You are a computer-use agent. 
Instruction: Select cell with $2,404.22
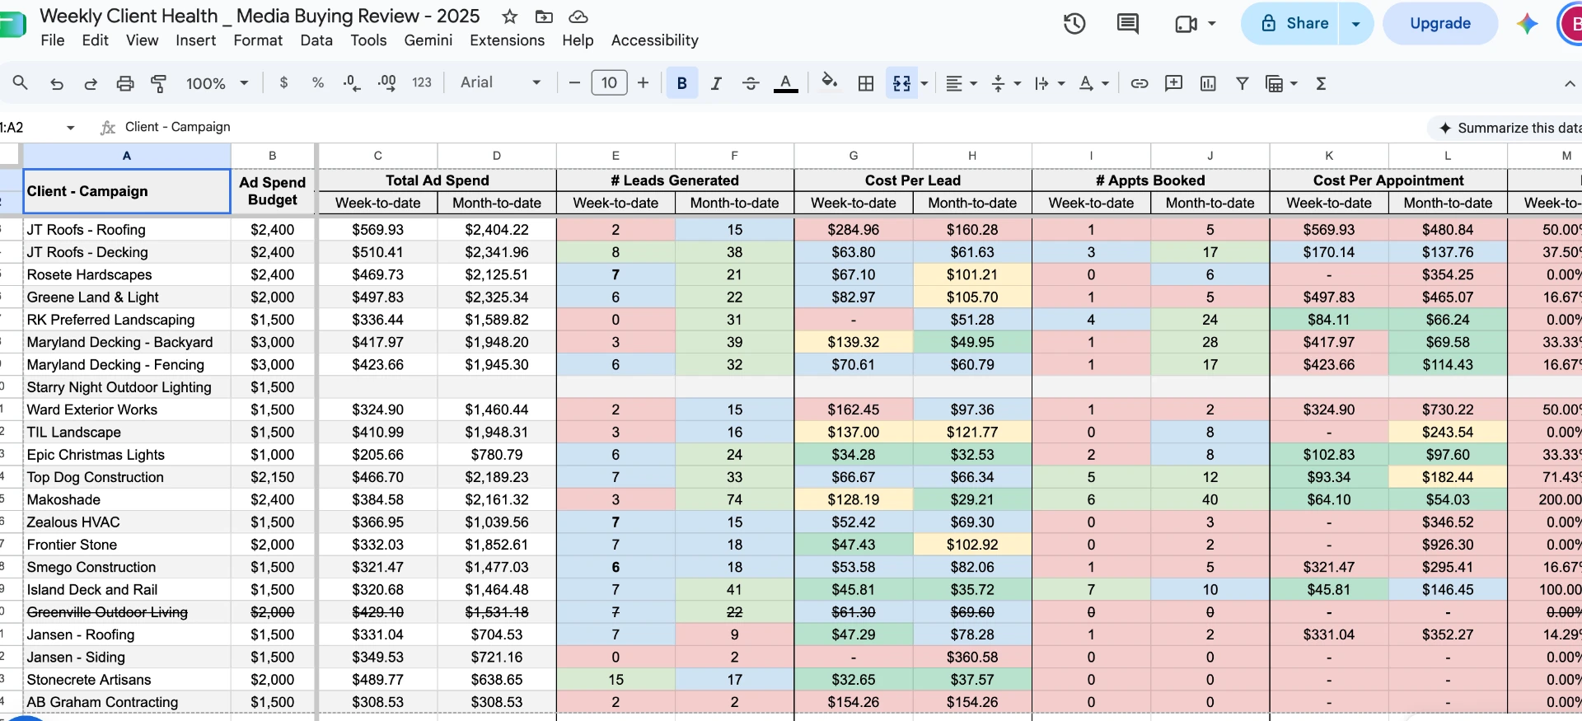(497, 230)
